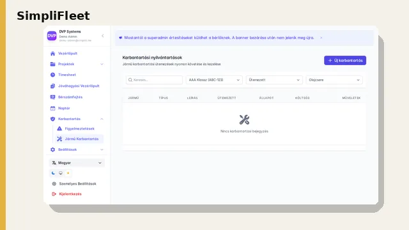
Task: Click the Naptár calendar icon
Action: click(x=52, y=108)
